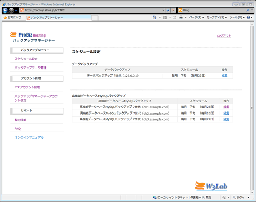Expand the address bar history dropdown
256x202 pixels.
coord(163,10)
